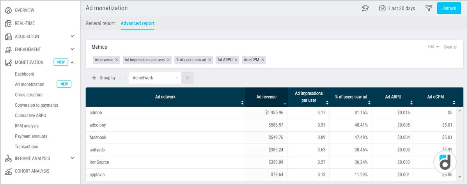Click Clear all metrics link

[x=450, y=47]
